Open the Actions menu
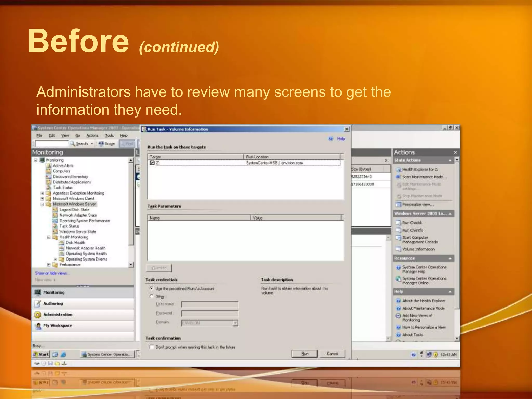The height and width of the screenshot is (399, 532). (x=92, y=135)
